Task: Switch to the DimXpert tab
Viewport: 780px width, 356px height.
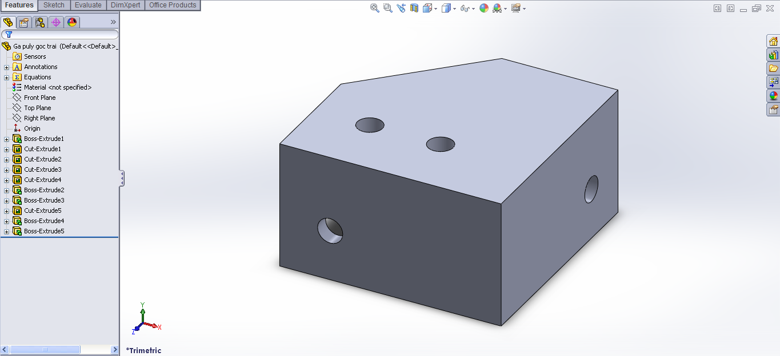Action: click(x=126, y=5)
